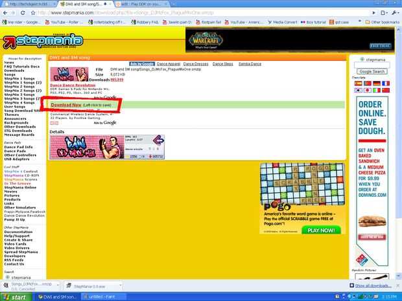This screenshot has height=301, width=402.
Task: Open 'User Songs' in the sidebar
Action: pyautogui.click(x=15, y=107)
